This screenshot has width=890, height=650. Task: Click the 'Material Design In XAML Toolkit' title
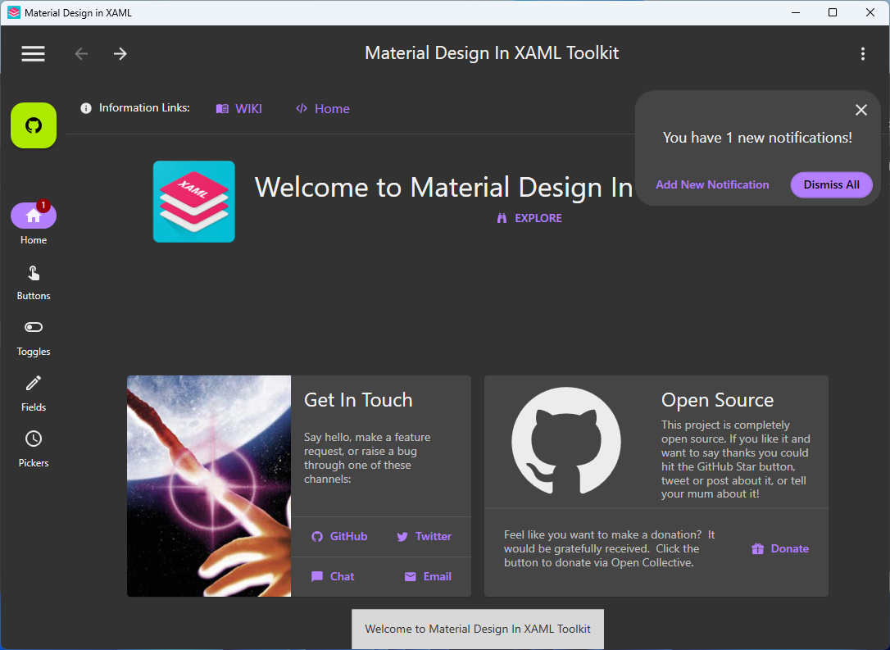[492, 52]
